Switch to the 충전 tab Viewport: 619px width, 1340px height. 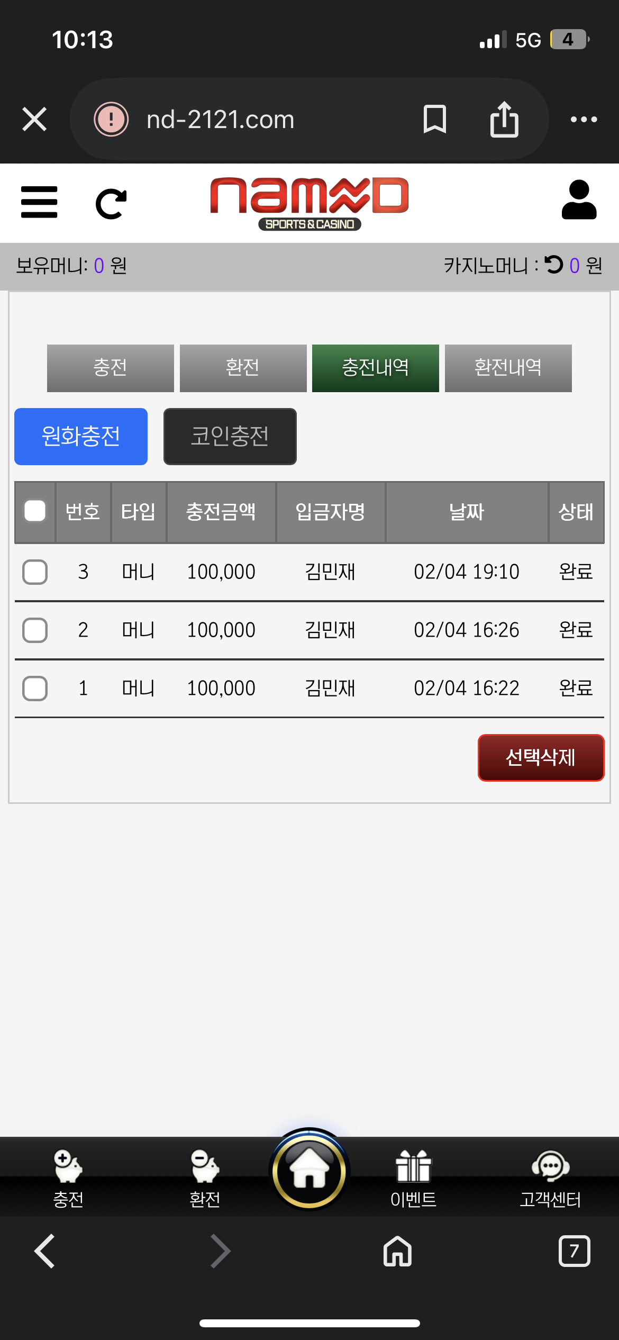[x=110, y=368]
